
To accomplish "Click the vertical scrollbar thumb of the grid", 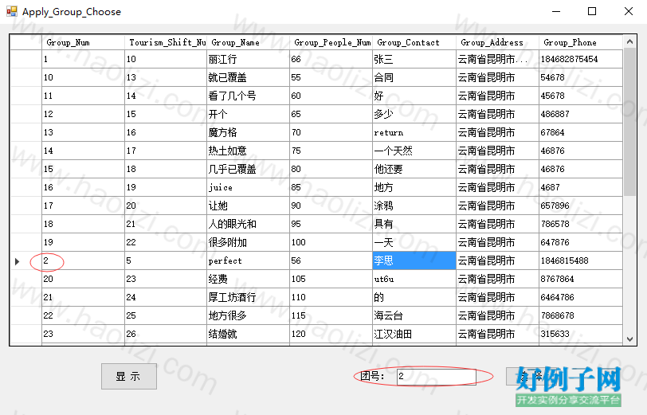I will [x=629, y=122].
